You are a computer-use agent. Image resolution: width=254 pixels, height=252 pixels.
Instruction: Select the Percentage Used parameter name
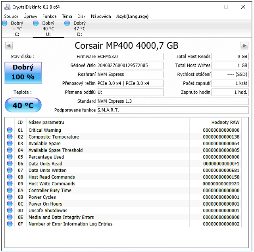coord(46,157)
